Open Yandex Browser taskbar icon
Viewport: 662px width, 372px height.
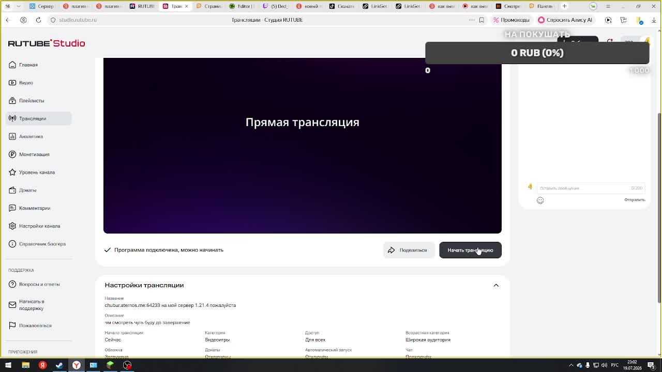coord(76,365)
